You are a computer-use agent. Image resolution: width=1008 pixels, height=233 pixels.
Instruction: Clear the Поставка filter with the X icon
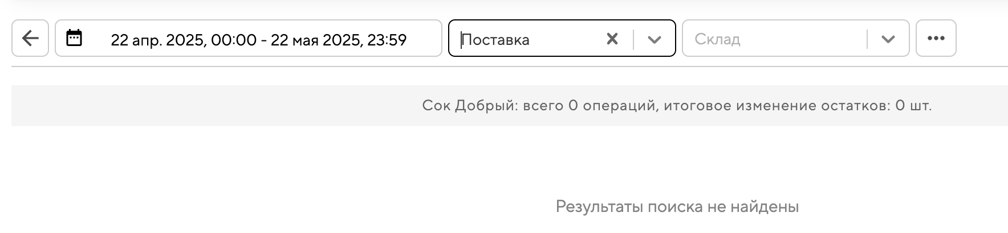(612, 39)
